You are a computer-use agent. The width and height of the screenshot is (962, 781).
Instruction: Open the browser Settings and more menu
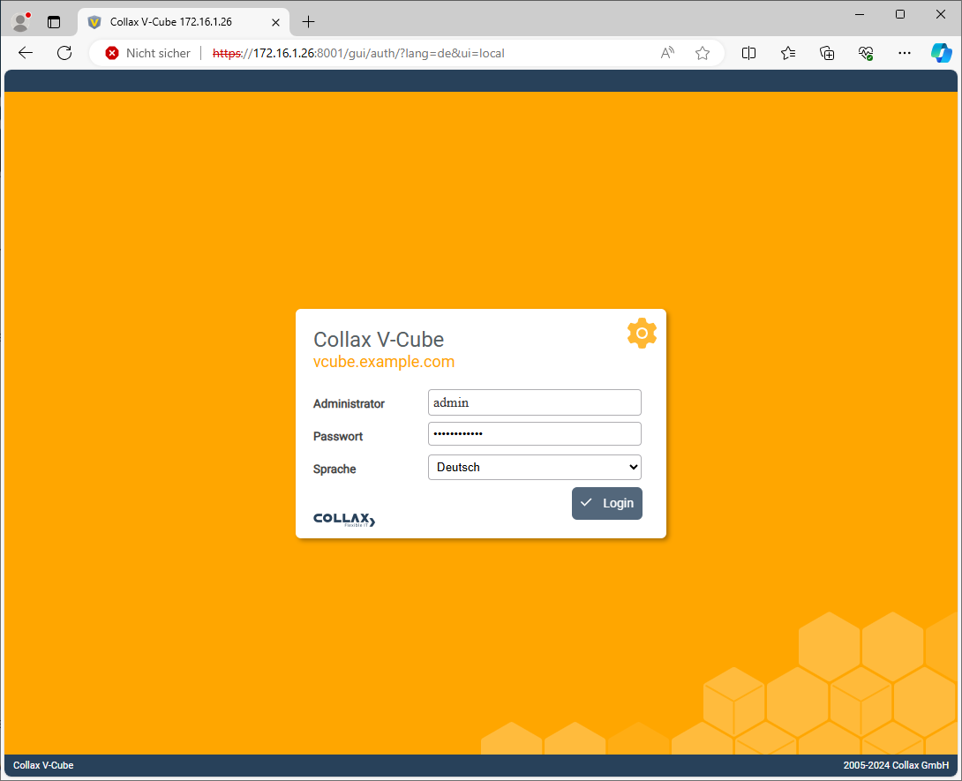tap(905, 53)
